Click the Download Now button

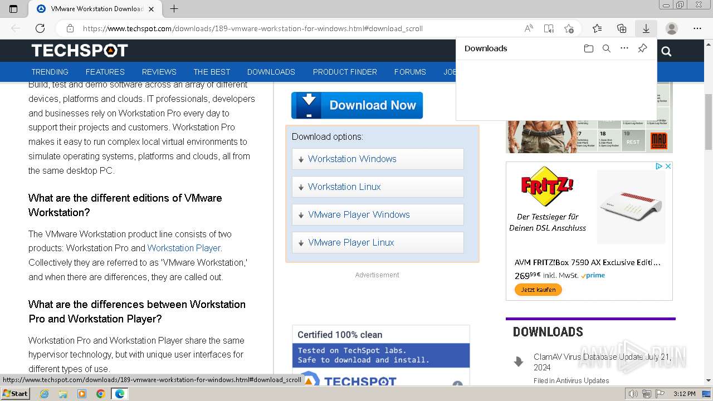[357, 105]
